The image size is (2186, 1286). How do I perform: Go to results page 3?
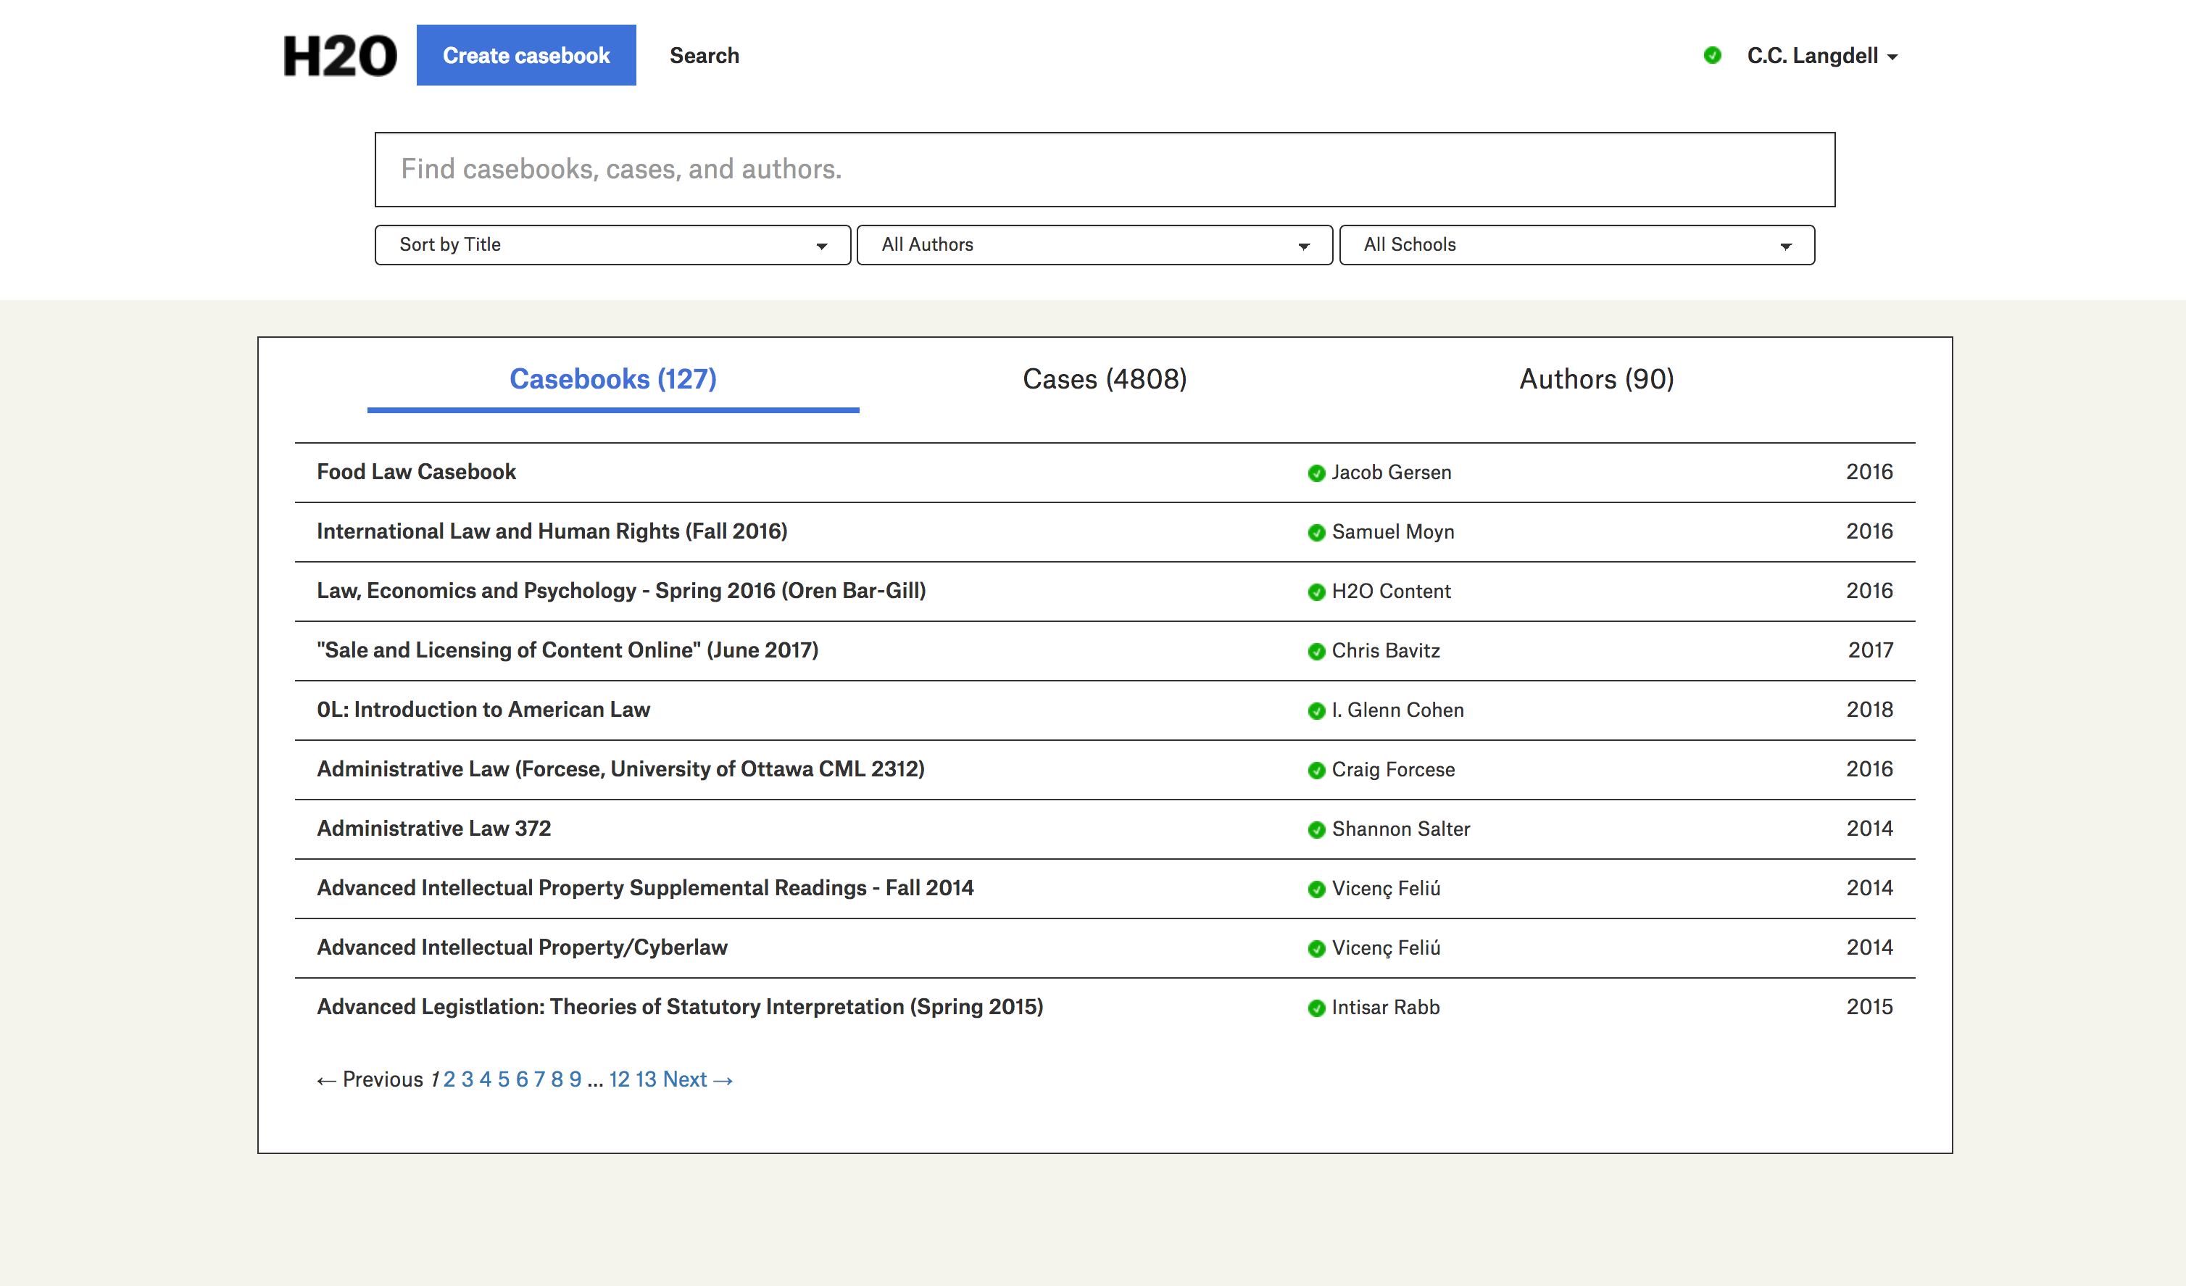tap(467, 1079)
